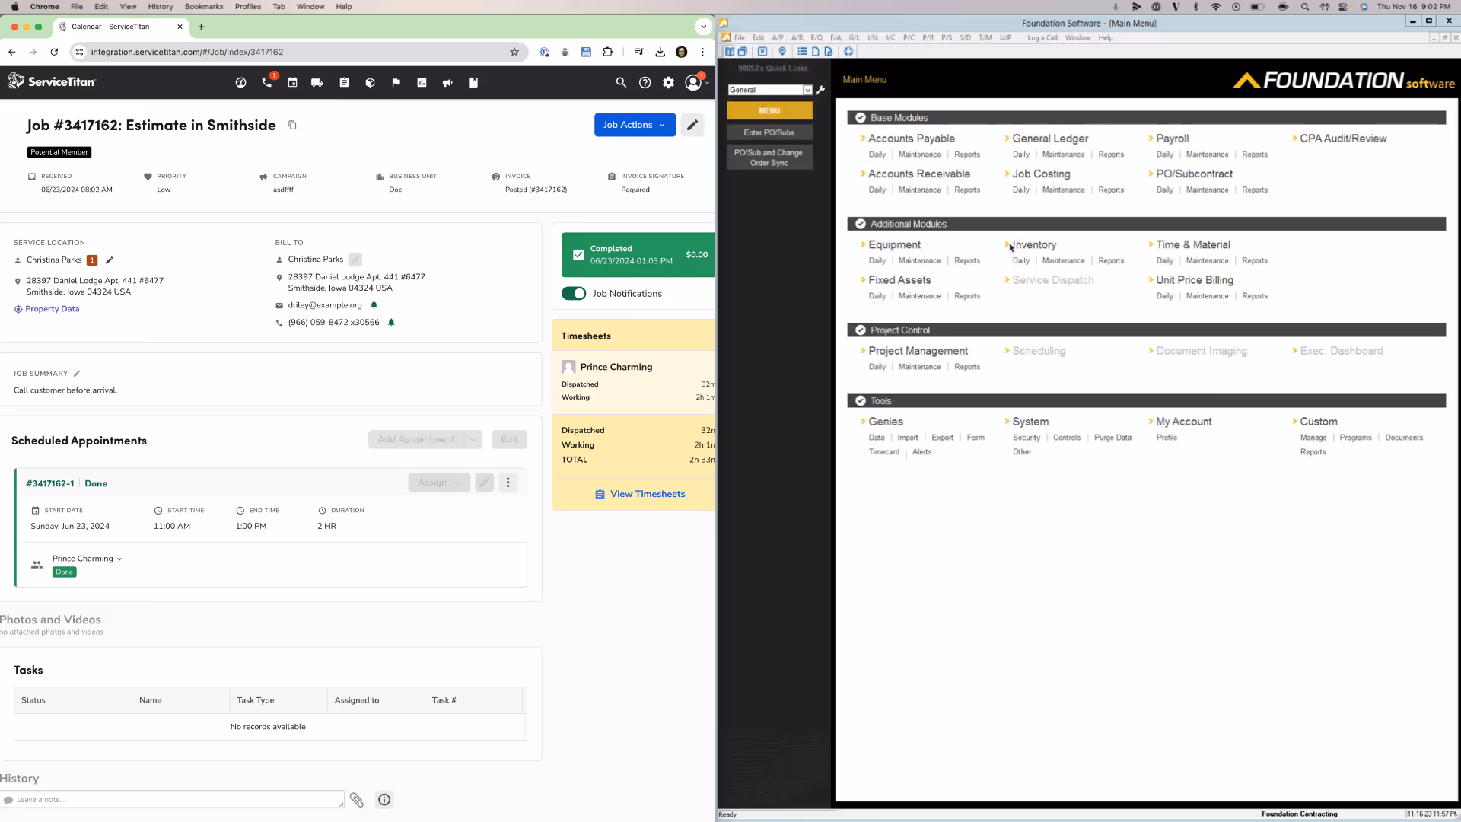The image size is (1461, 822).
Task: Copy job title with the copy icon
Action: [x=292, y=125]
